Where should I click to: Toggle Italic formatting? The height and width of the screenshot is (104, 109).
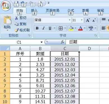click(43, 28)
